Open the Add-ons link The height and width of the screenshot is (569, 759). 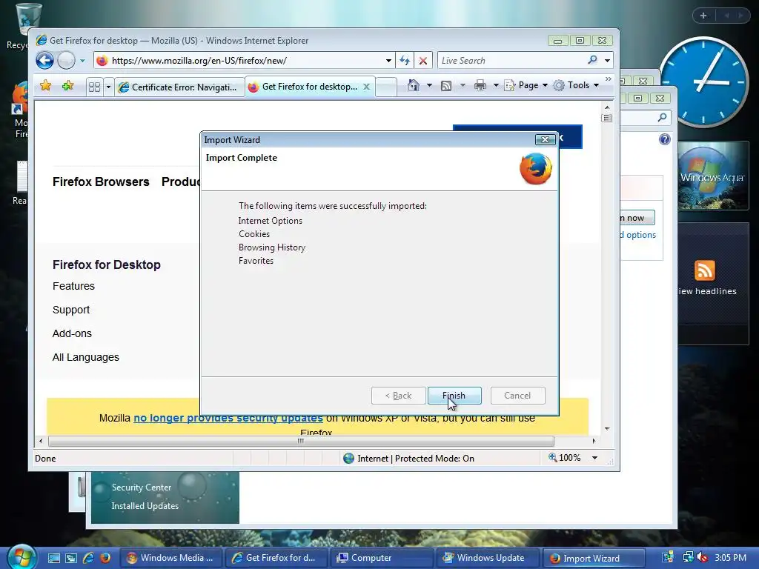tap(72, 333)
